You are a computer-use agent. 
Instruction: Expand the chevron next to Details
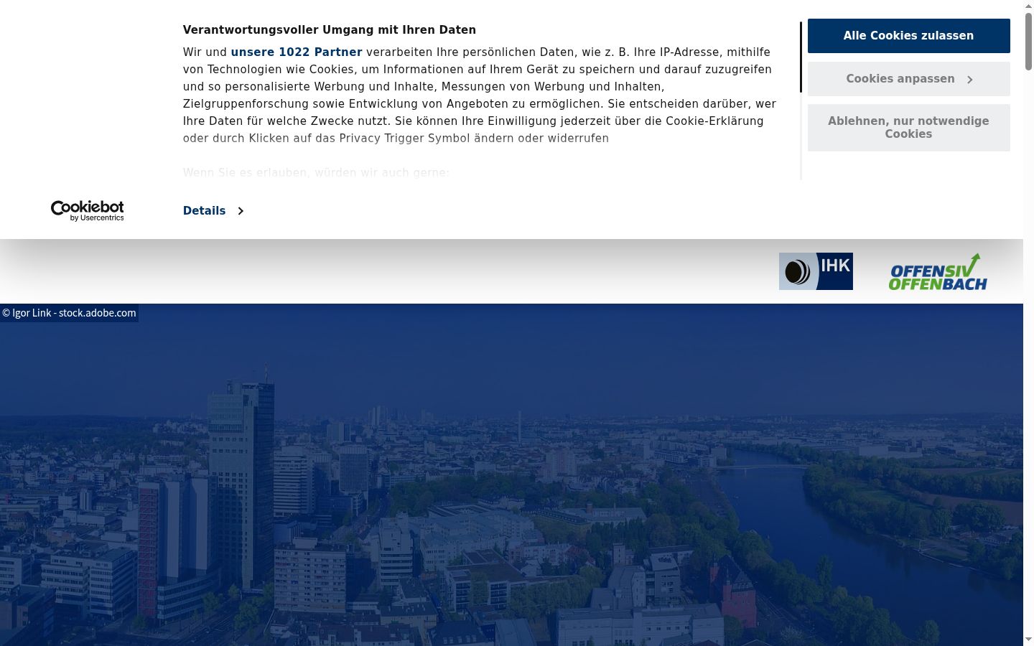click(241, 211)
